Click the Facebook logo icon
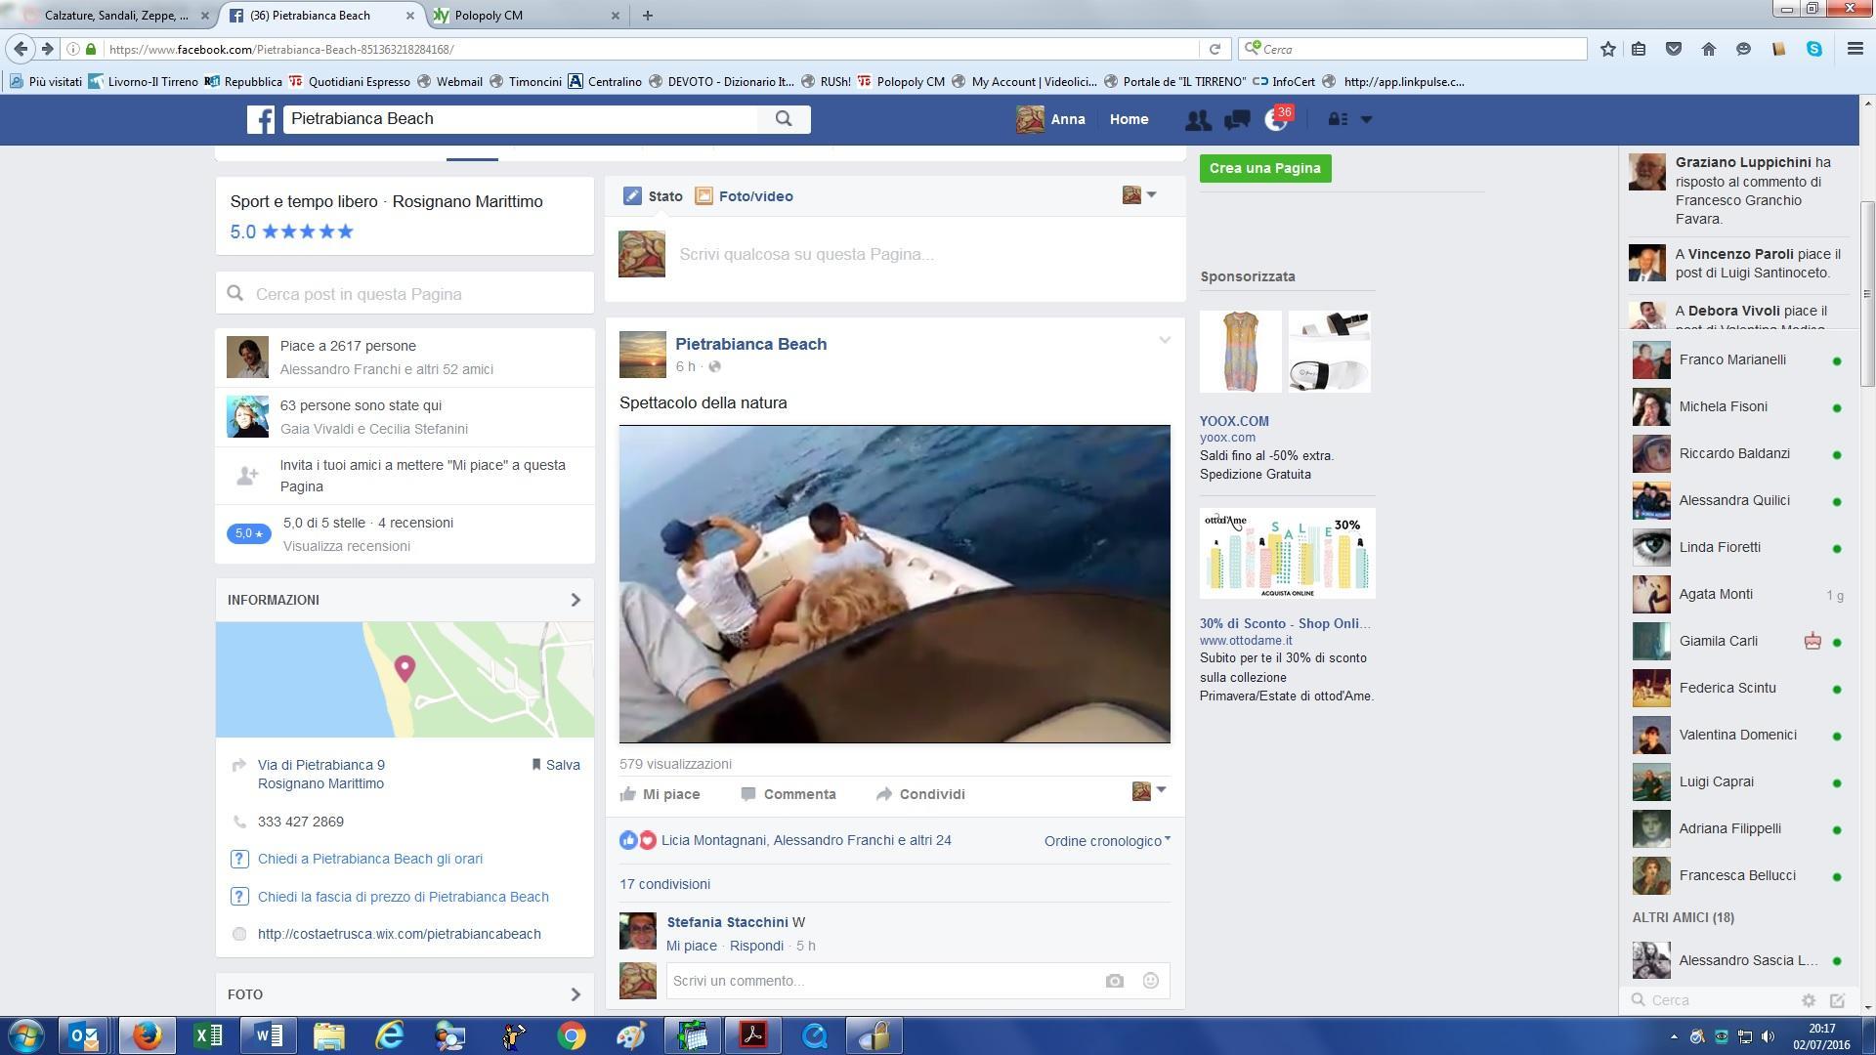The width and height of the screenshot is (1876, 1055). (x=260, y=119)
